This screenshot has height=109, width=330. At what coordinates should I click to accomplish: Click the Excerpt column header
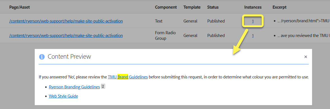tap(280, 7)
